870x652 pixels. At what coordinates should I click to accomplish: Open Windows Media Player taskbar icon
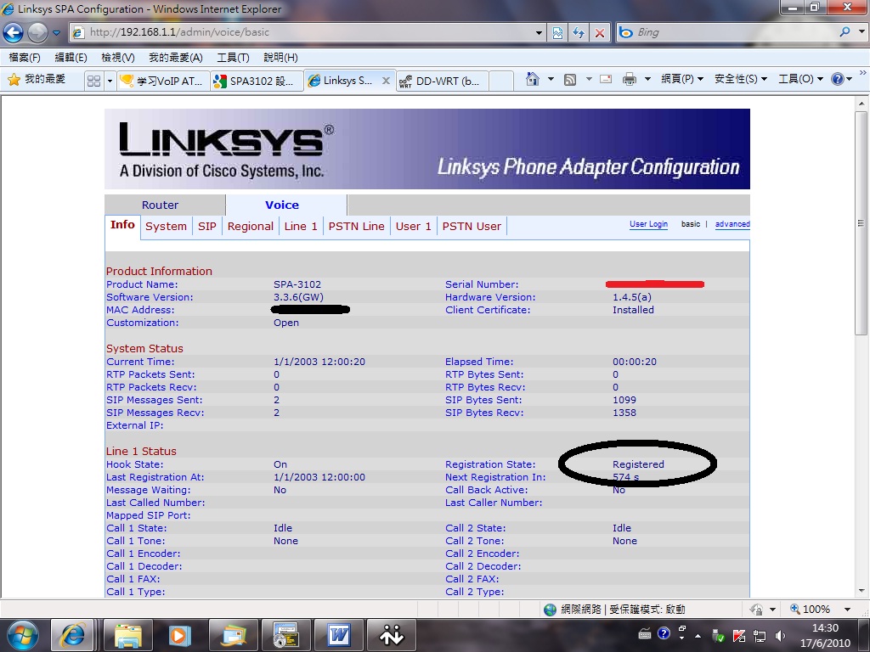point(179,635)
